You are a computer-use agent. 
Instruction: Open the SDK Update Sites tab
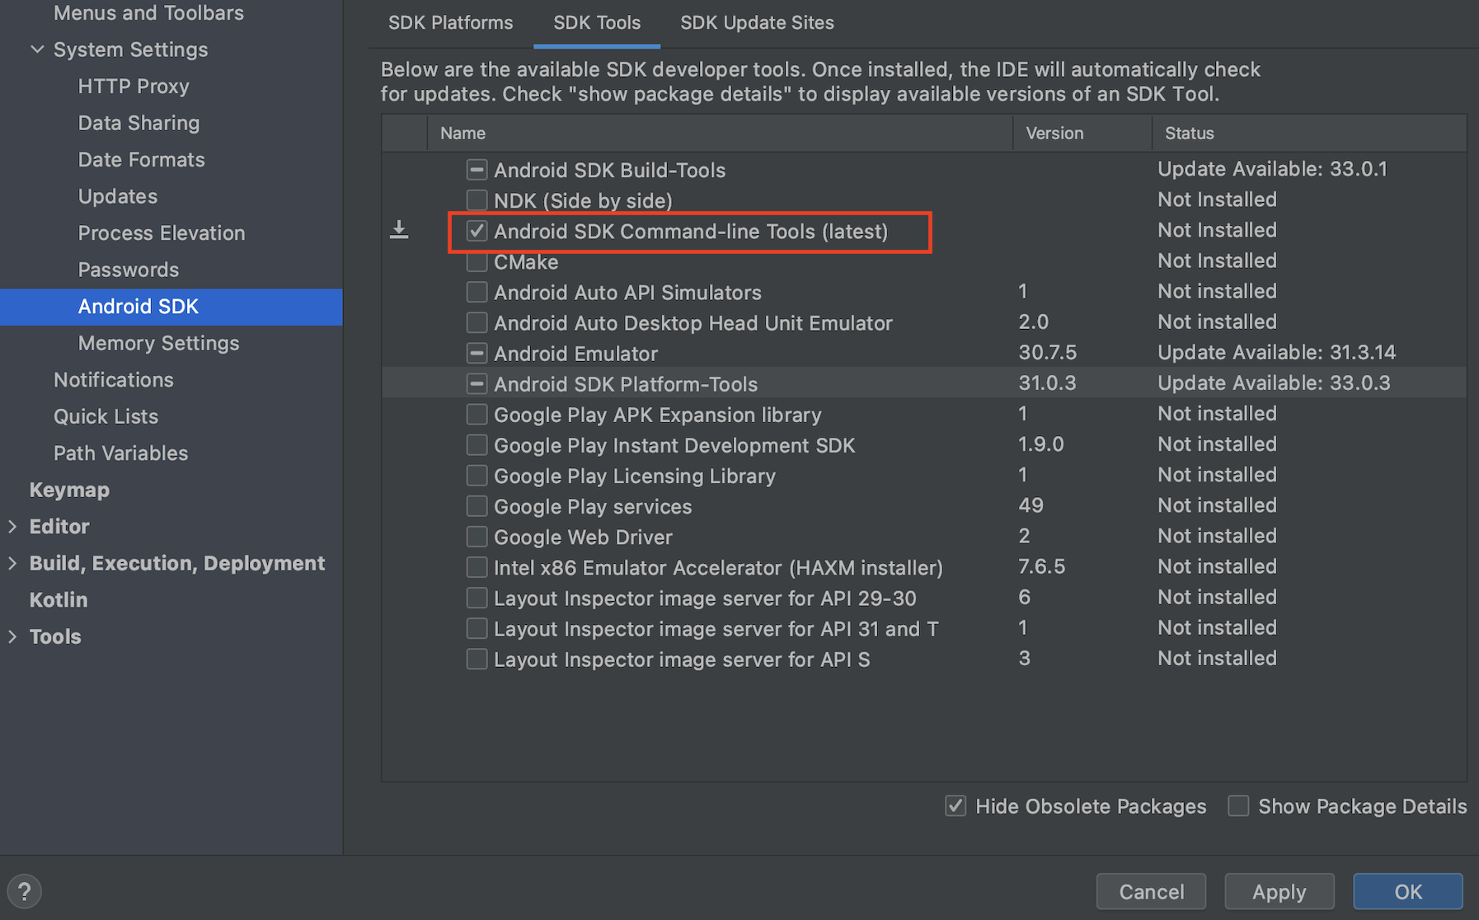(757, 23)
